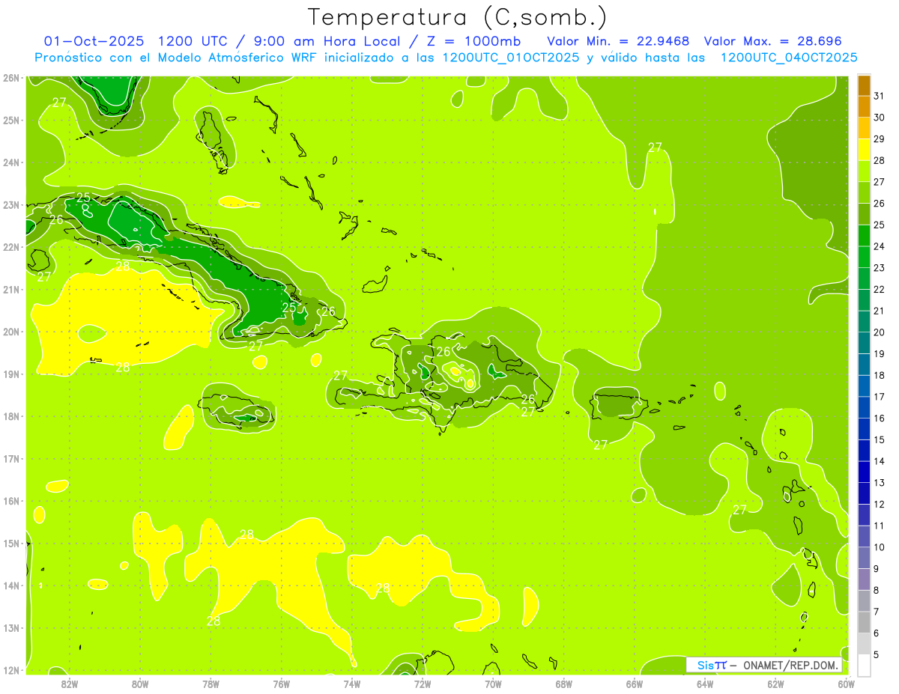Viewport: 899px width, 694px height.
Task: Click the 82W longitude axis label
Action: coord(70,684)
